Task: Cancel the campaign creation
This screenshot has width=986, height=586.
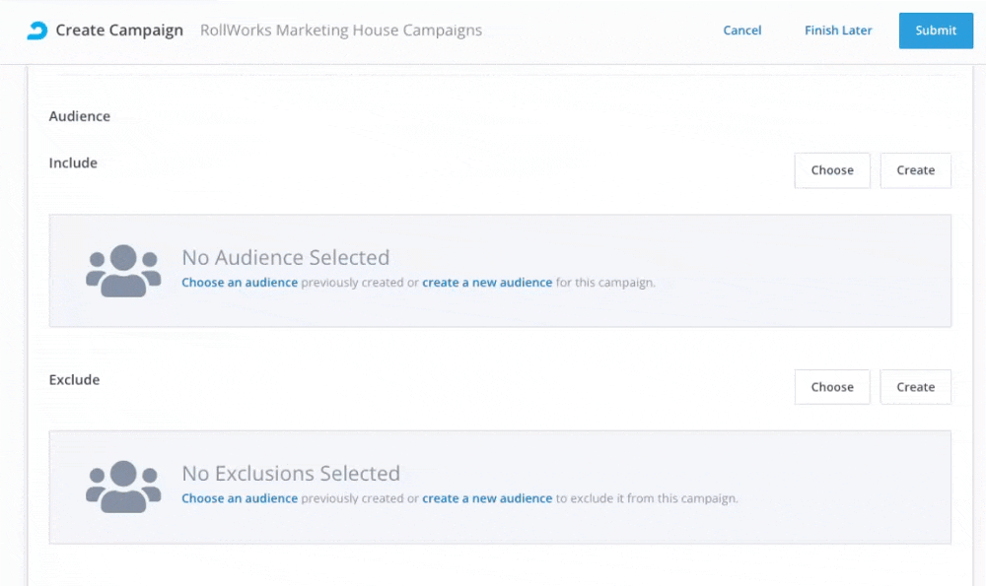Action: click(x=741, y=31)
